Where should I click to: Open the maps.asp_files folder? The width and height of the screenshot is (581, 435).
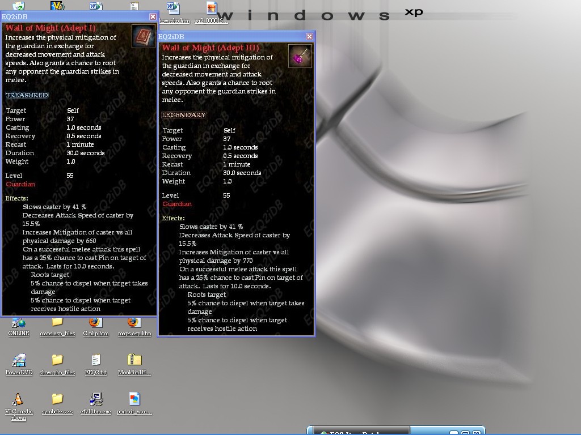[x=57, y=322]
